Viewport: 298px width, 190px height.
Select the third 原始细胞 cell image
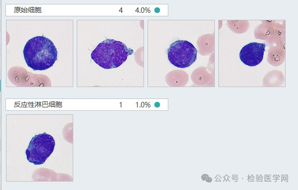[x=181, y=53]
